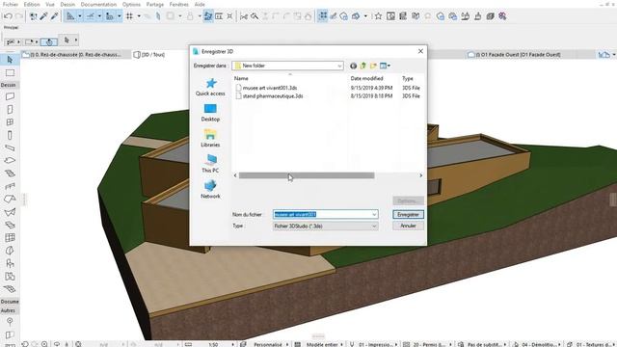This screenshot has width=617, height=347.
Task: Click the horizontal scrollbar in file list
Action: (307, 175)
